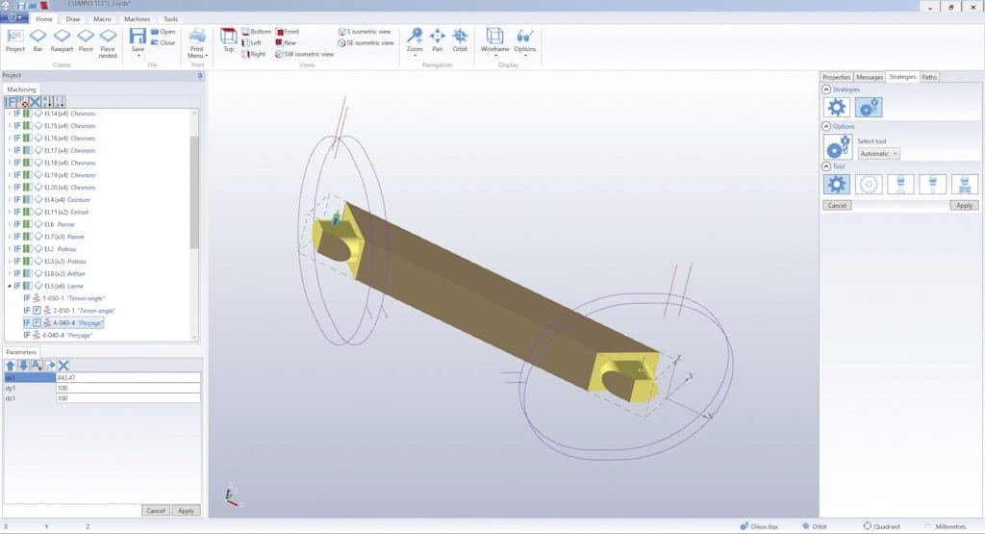Pin the Project panel using the pushpin
This screenshot has height=534, width=985.
[200, 75]
